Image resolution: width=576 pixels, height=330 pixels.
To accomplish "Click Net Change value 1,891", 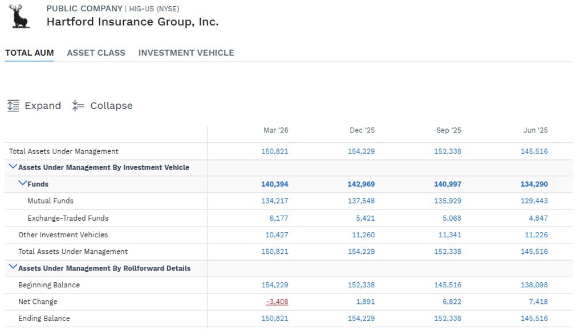I will (365, 302).
